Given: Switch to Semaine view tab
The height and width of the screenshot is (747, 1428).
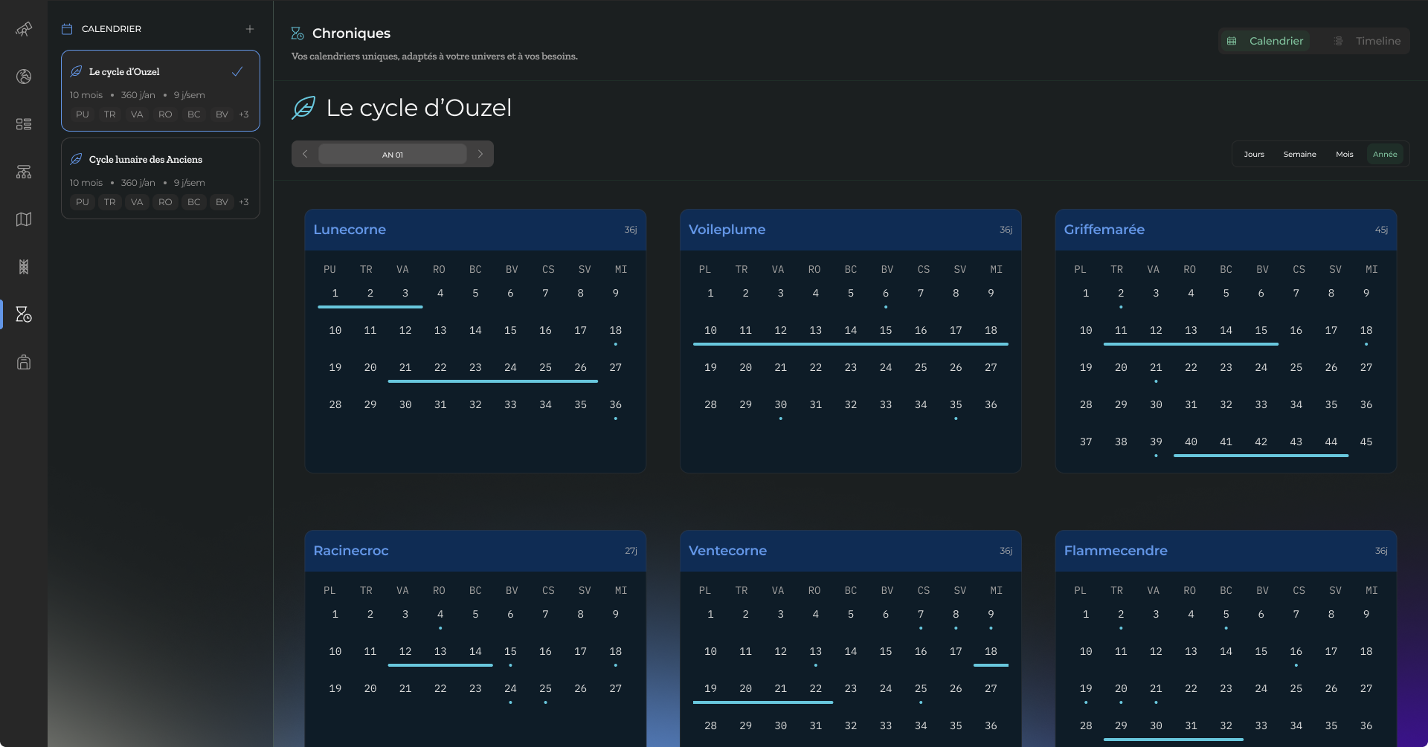Looking at the screenshot, I should [x=1299, y=154].
